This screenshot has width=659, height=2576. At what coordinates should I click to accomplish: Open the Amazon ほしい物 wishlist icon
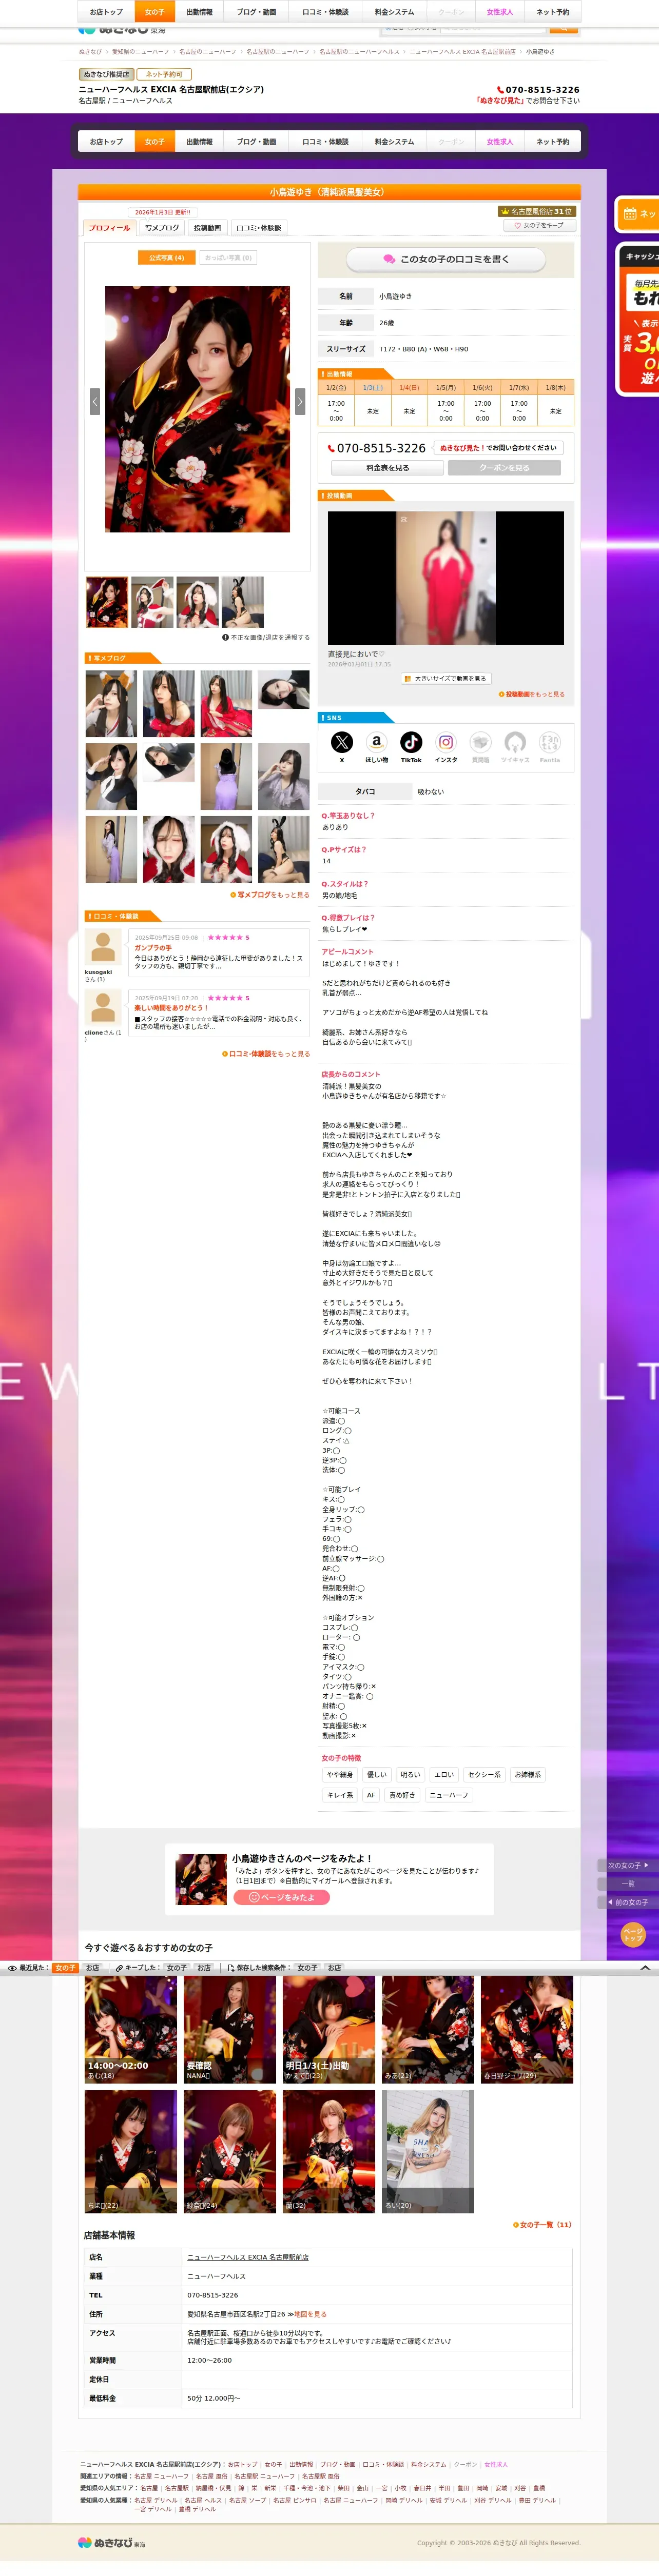[x=376, y=742]
